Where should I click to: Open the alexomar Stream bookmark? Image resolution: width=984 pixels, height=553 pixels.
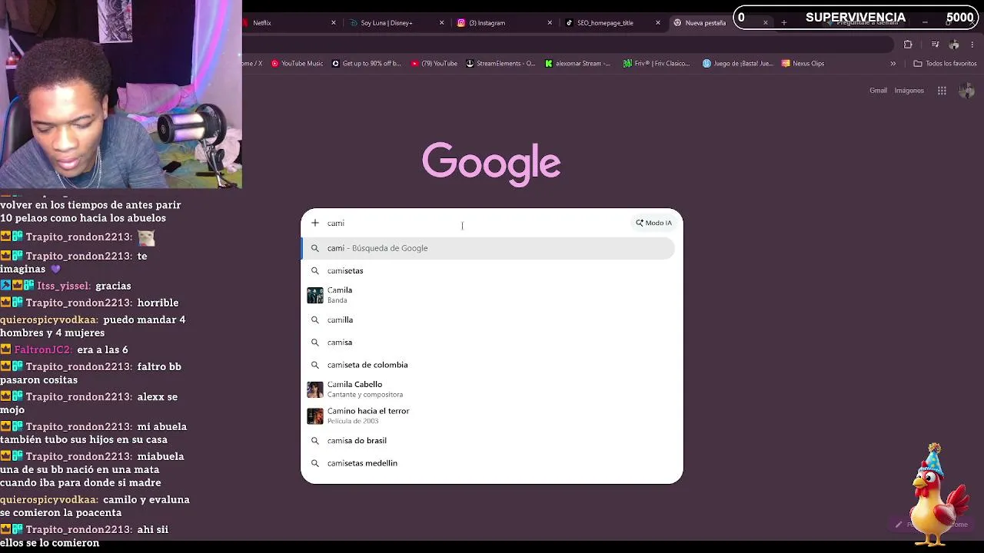click(x=577, y=64)
